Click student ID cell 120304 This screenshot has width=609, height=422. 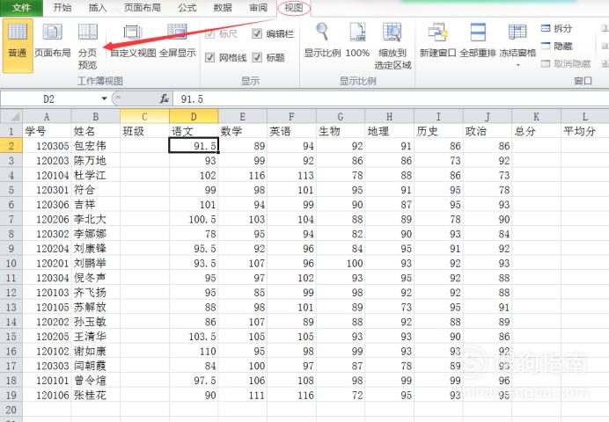(47, 278)
